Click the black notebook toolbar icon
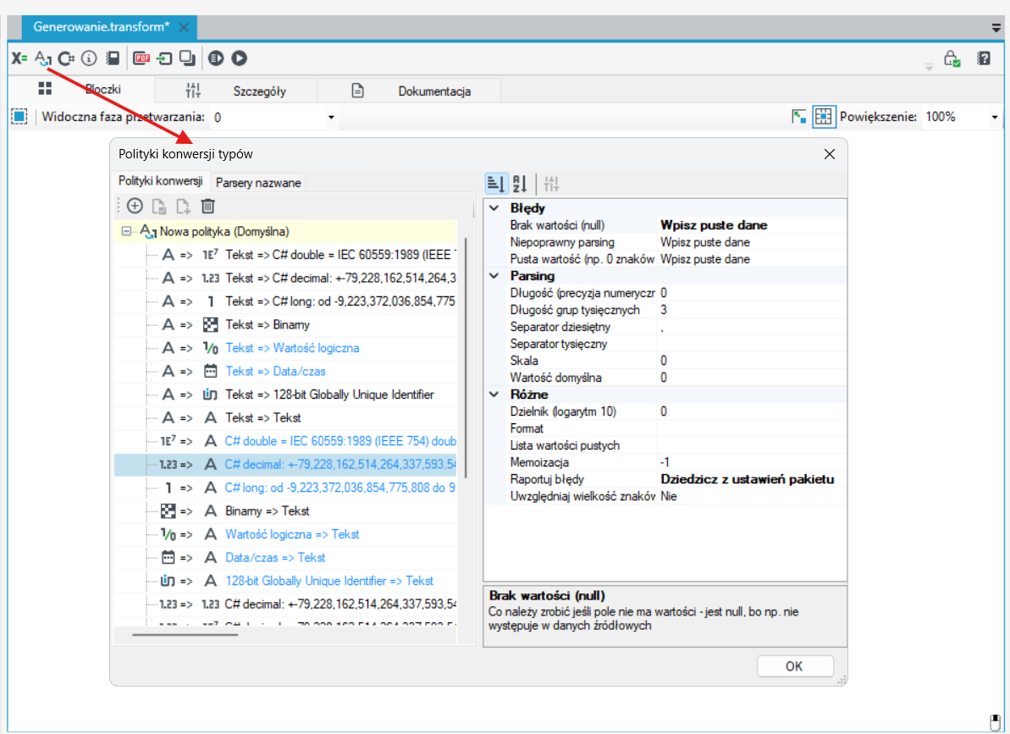Viewport: 1010px width, 734px height. (113, 58)
